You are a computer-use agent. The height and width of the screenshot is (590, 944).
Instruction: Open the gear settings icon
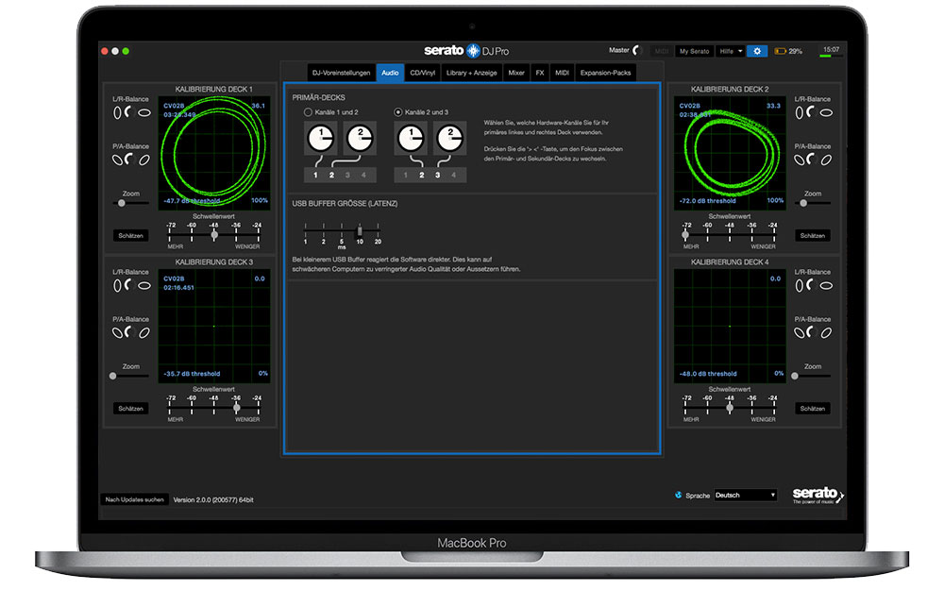pos(757,51)
